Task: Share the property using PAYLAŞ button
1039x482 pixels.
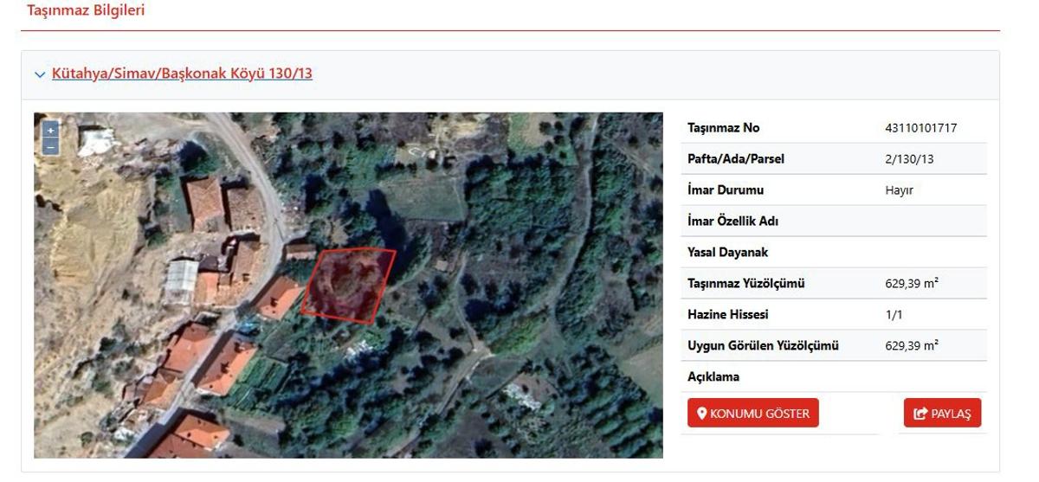Action: [942, 413]
